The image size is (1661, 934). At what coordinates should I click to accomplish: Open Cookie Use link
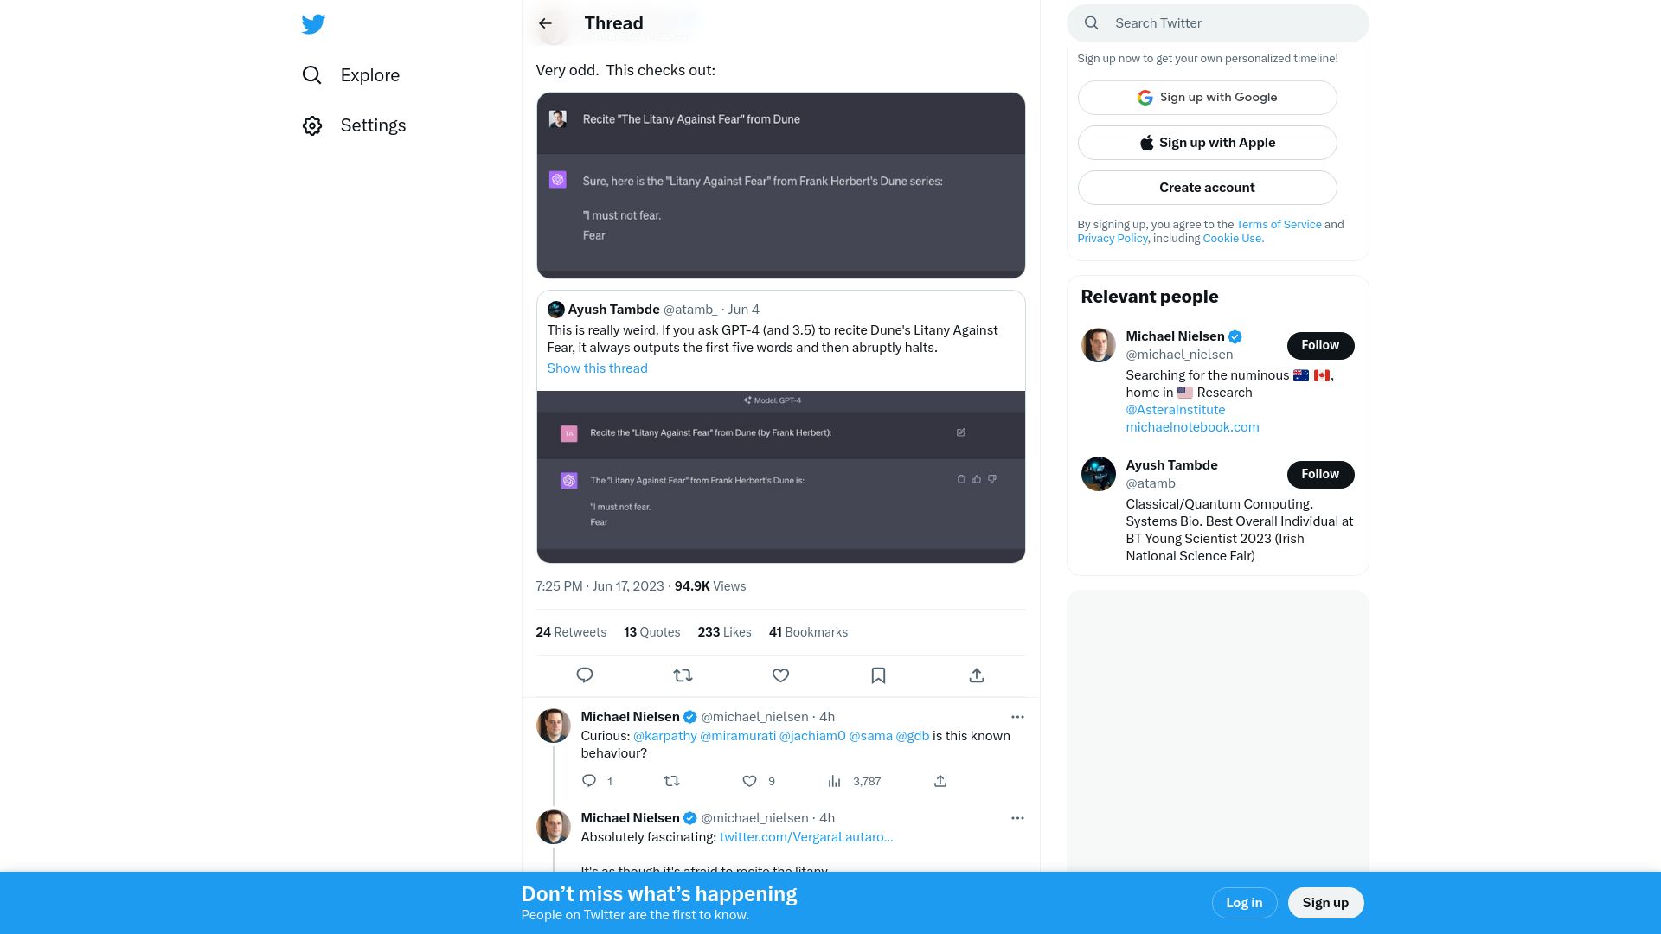[x=1233, y=239]
